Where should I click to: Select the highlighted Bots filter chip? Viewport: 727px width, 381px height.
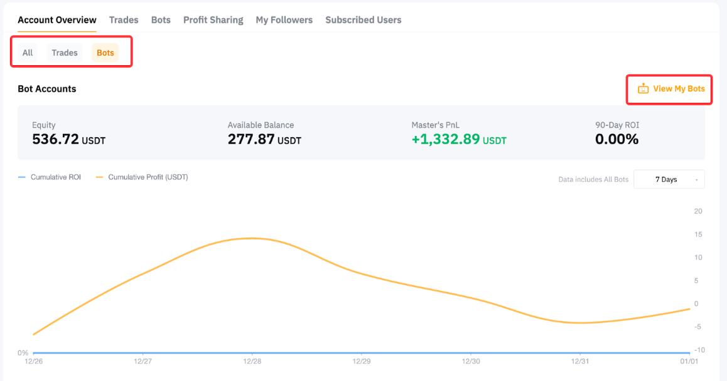(105, 53)
